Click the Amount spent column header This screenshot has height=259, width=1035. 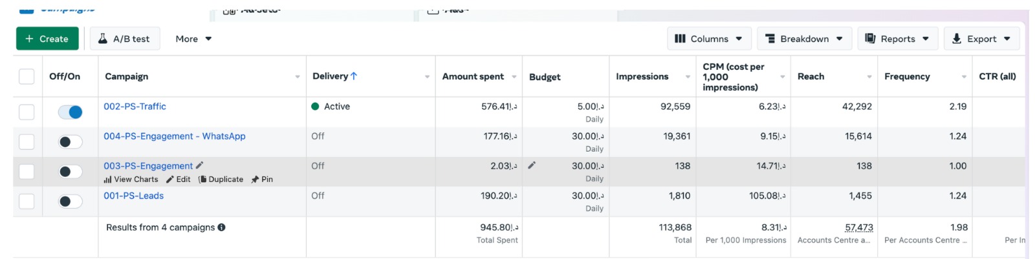pos(473,76)
